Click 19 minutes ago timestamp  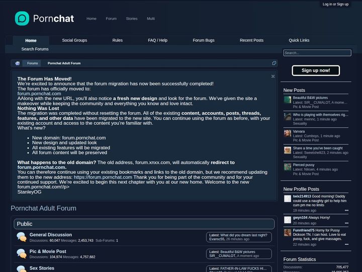coord(305,211)
